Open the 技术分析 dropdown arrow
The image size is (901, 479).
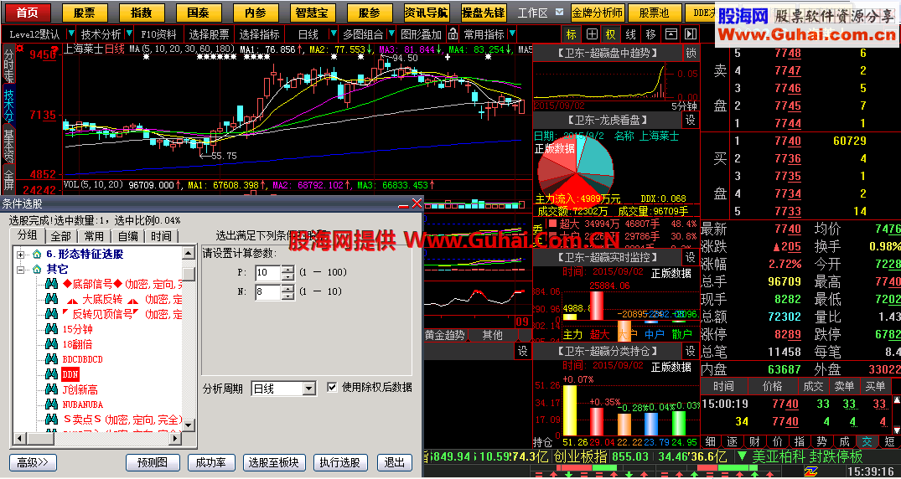tap(129, 33)
